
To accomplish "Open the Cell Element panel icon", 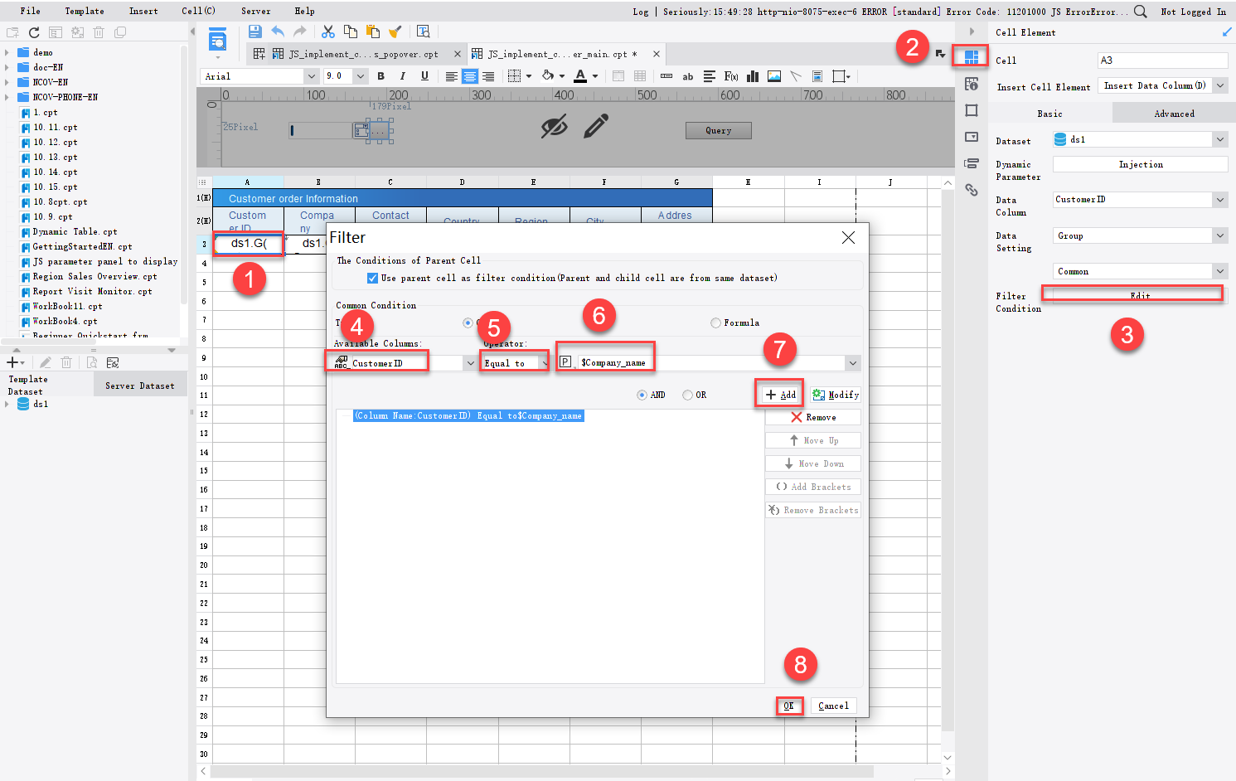I will pyautogui.click(x=971, y=56).
